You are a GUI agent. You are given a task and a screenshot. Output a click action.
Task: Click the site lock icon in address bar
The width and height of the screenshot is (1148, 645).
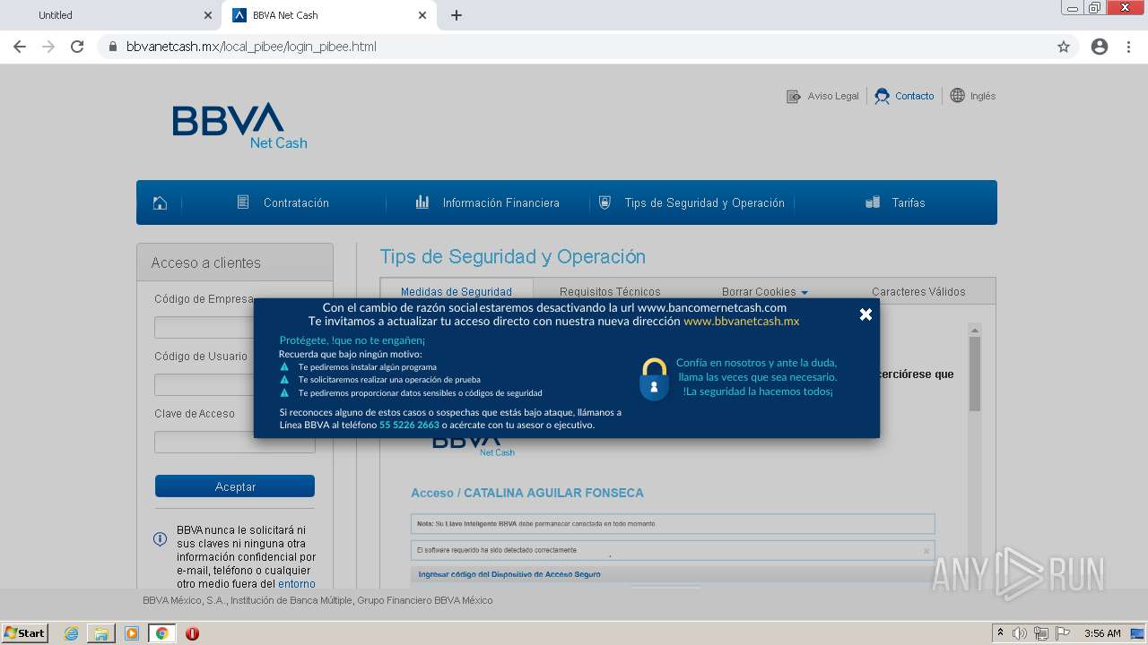pos(113,47)
